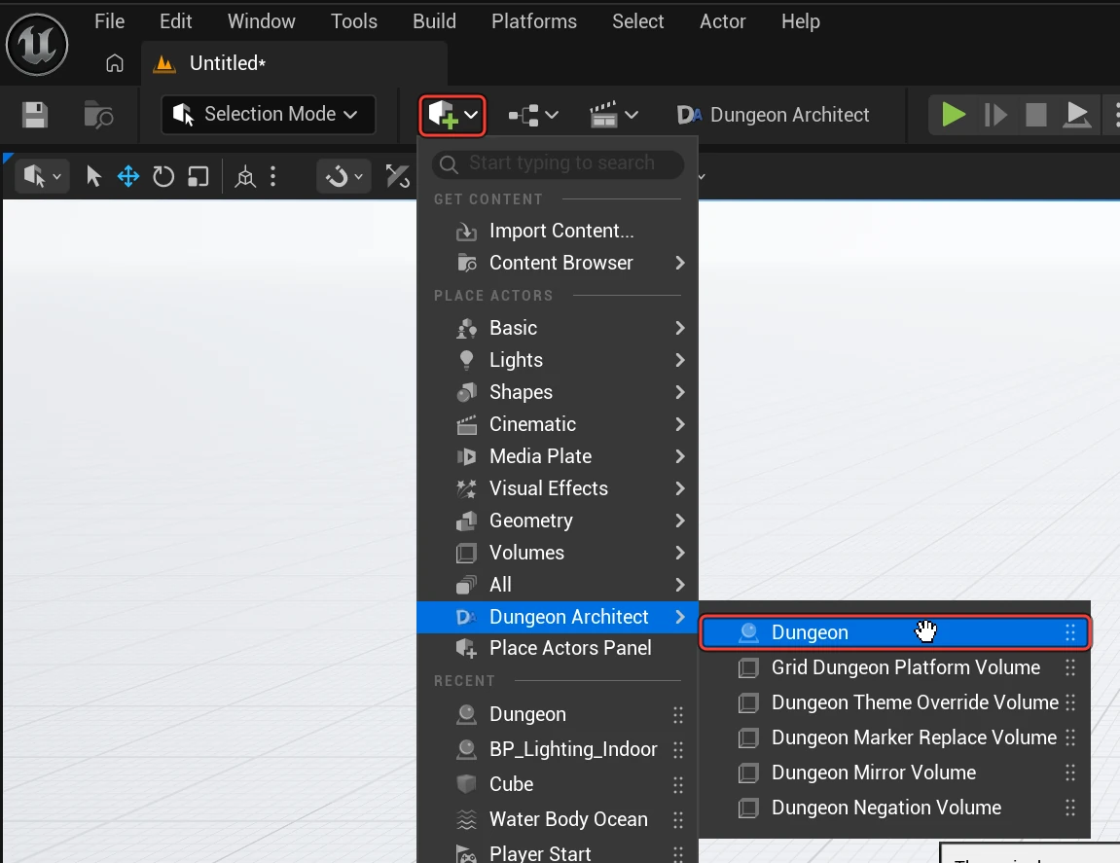Expand the All actors submenu

[x=558, y=585]
